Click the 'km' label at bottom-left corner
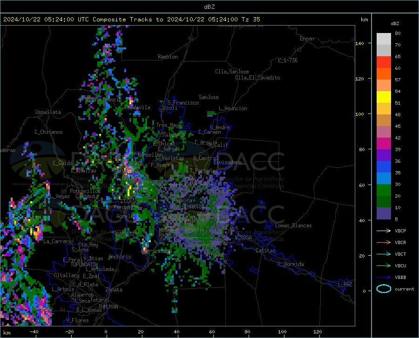 click(7, 333)
